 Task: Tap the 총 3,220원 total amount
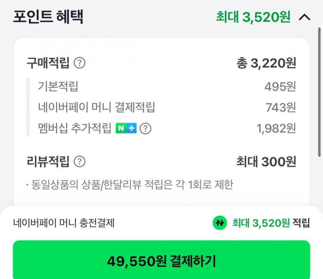coord(266,63)
